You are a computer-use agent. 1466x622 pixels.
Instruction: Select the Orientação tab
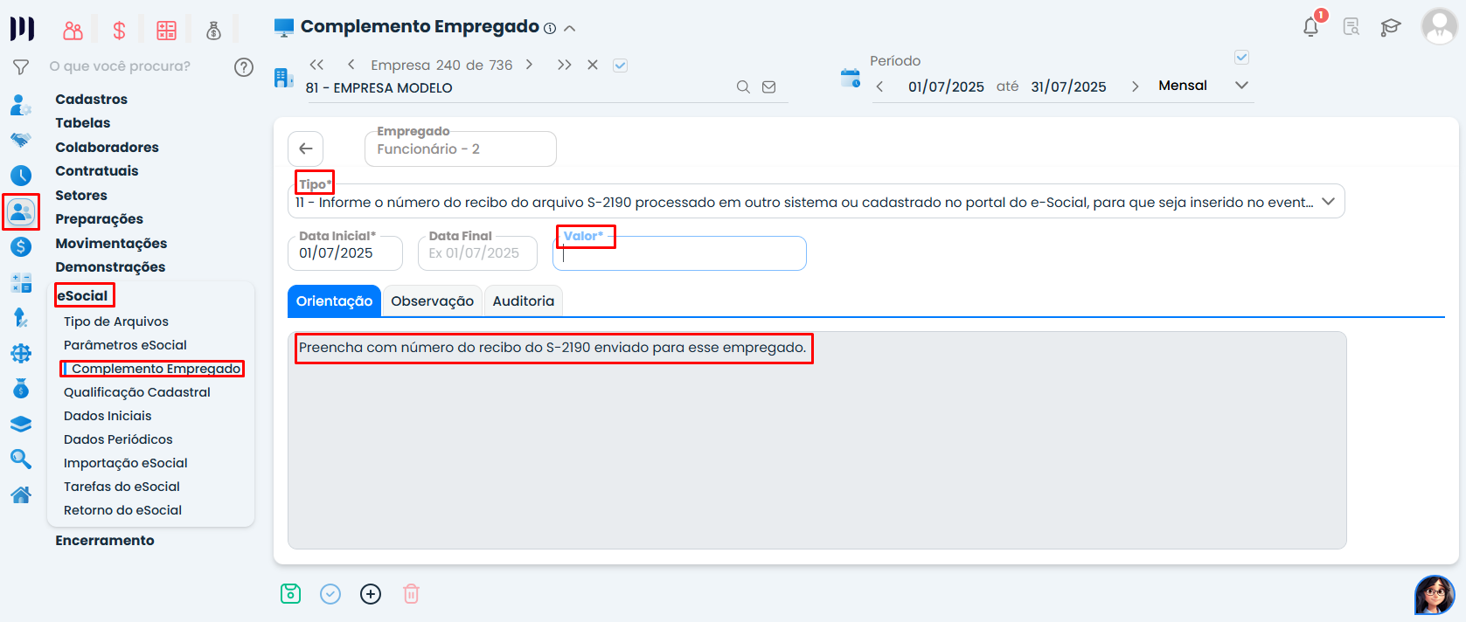pyautogui.click(x=334, y=301)
